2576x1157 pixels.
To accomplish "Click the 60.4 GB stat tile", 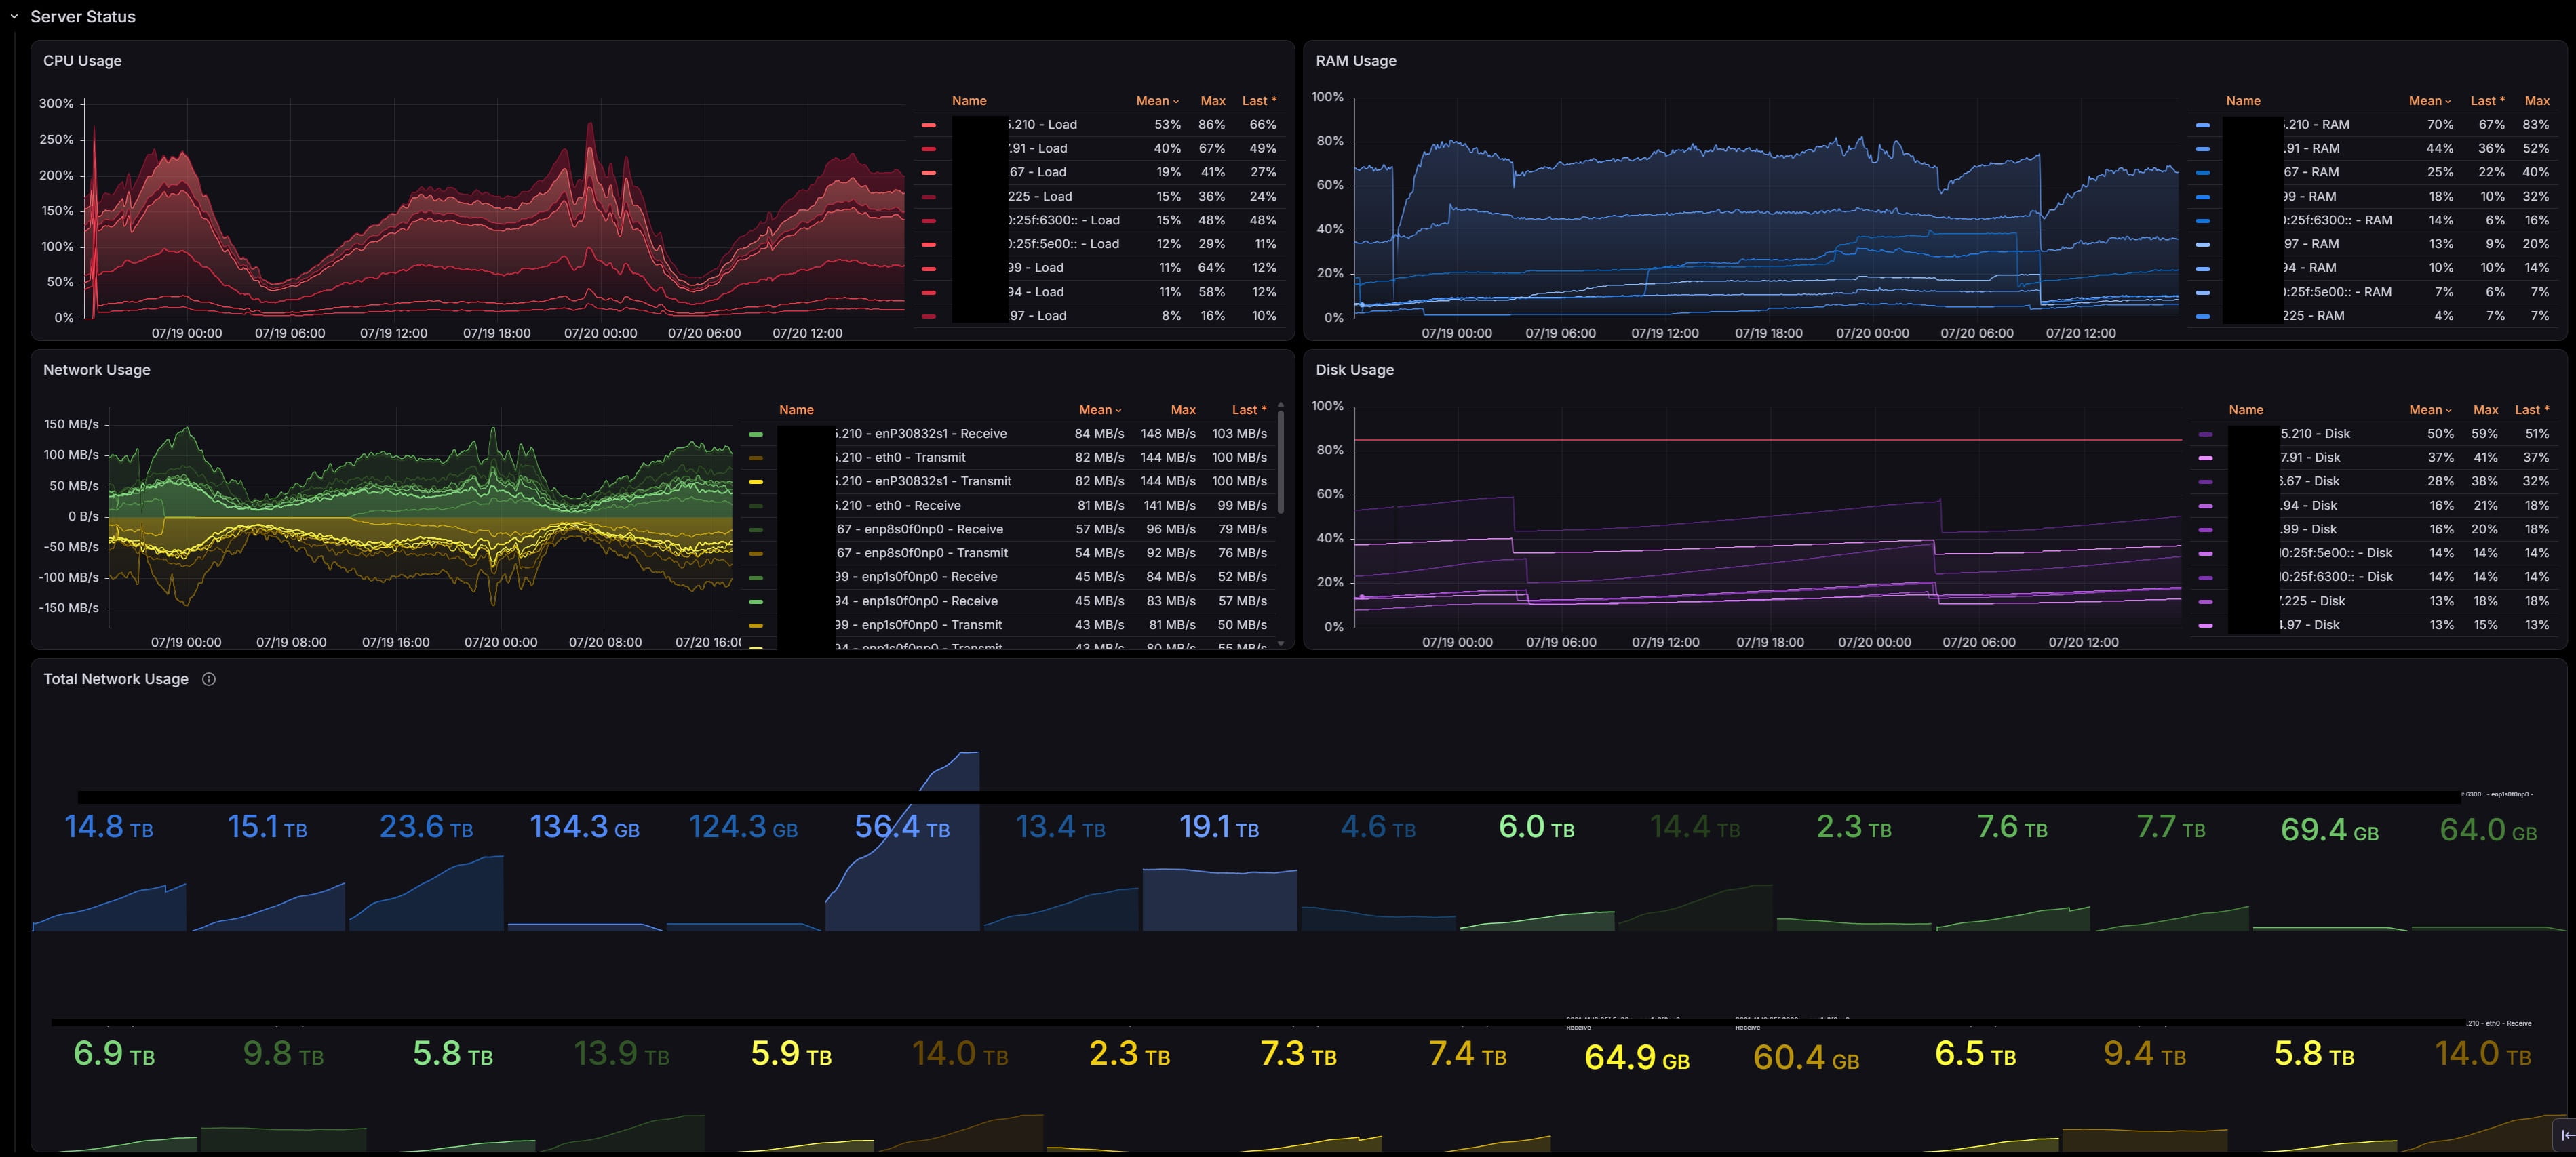I will click(x=1806, y=1057).
